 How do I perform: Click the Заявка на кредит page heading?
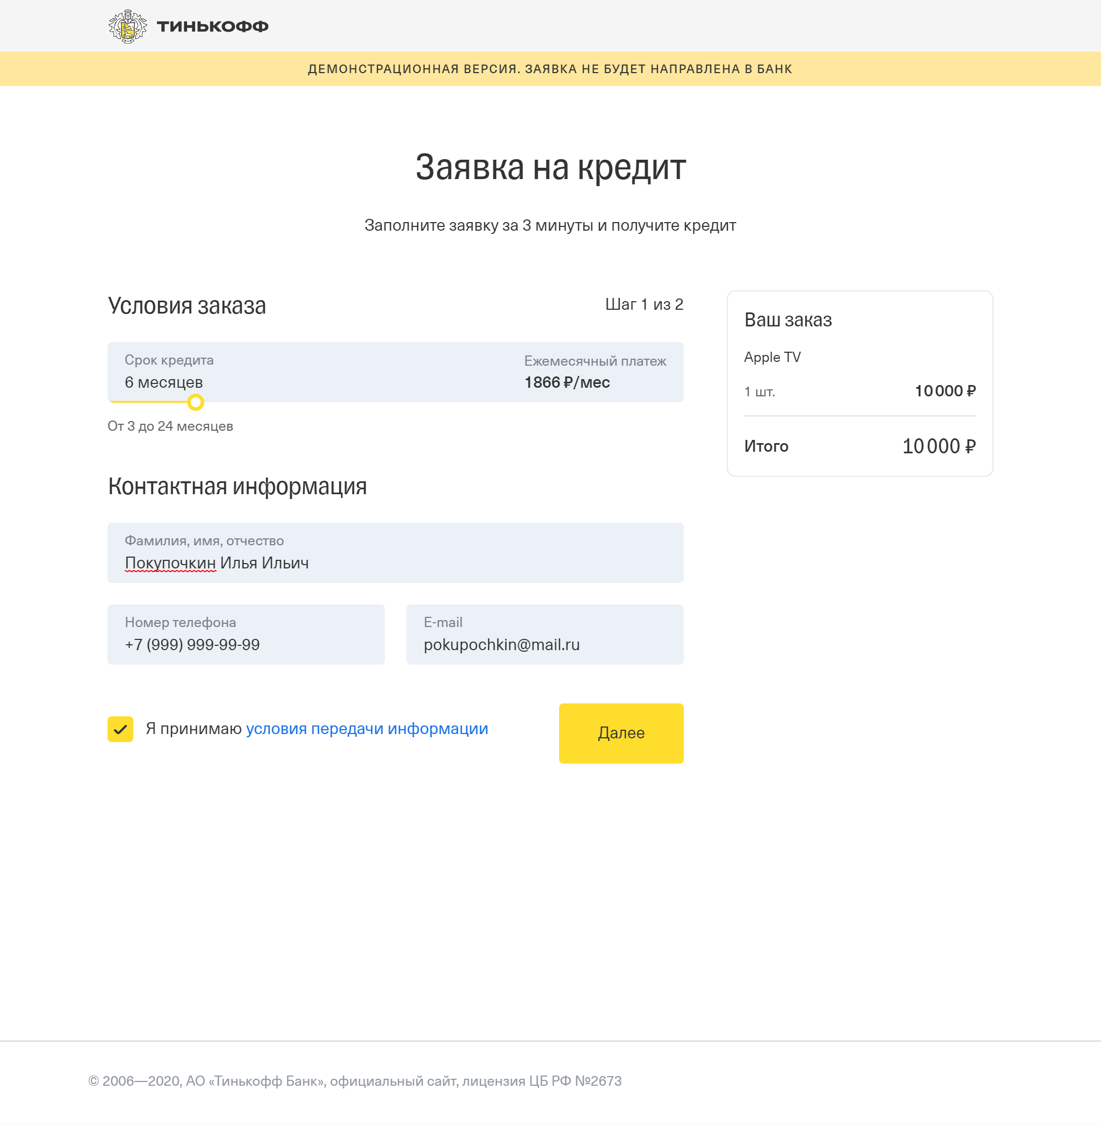tap(550, 168)
